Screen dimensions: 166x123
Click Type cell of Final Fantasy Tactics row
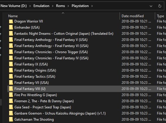[x=161, y=77]
